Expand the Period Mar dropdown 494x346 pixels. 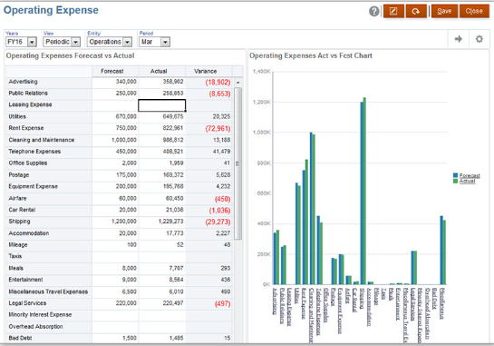[x=166, y=42]
